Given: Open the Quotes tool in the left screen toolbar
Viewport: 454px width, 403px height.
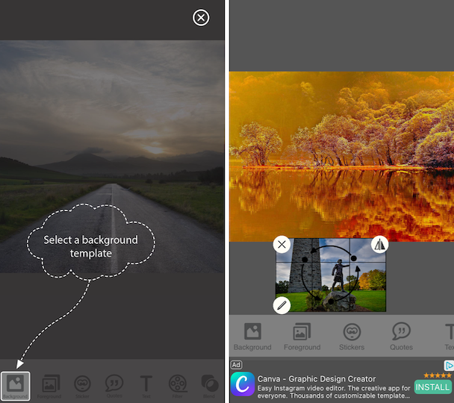Looking at the screenshot, I should point(114,387).
